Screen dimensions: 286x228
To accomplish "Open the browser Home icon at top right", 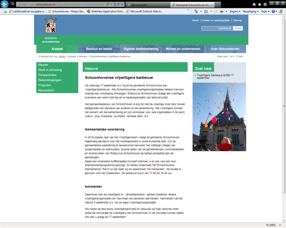I will click(x=254, y=5).
